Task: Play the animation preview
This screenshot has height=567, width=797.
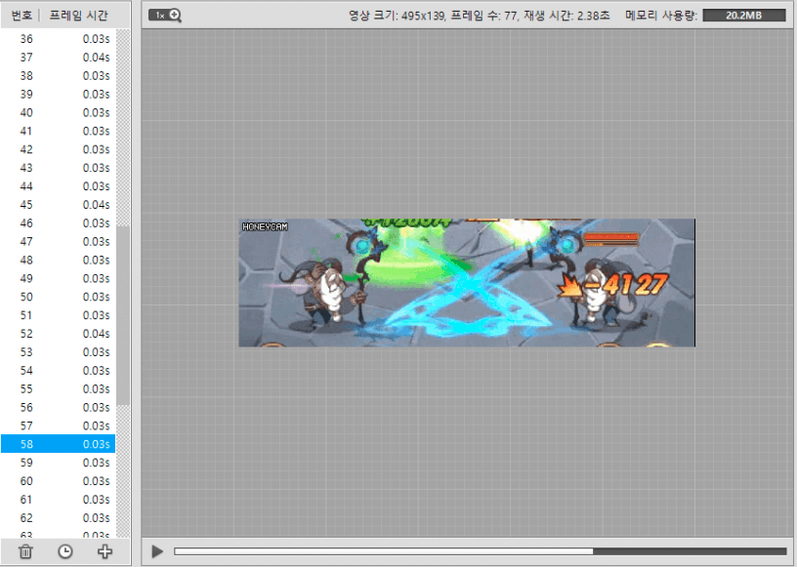Action: (157, 551)
